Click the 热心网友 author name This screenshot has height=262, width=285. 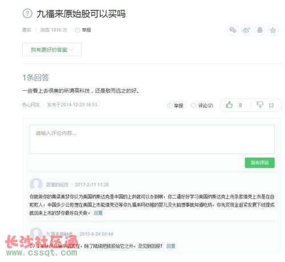(x=31, y=104)
